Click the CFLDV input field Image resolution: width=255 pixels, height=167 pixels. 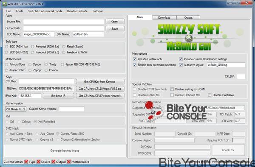(x=241, y=76)
